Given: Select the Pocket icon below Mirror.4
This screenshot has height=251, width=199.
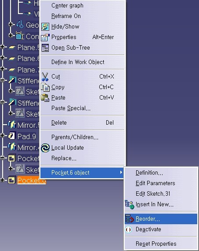Looking at the screenshot, I should click(12, 158).
